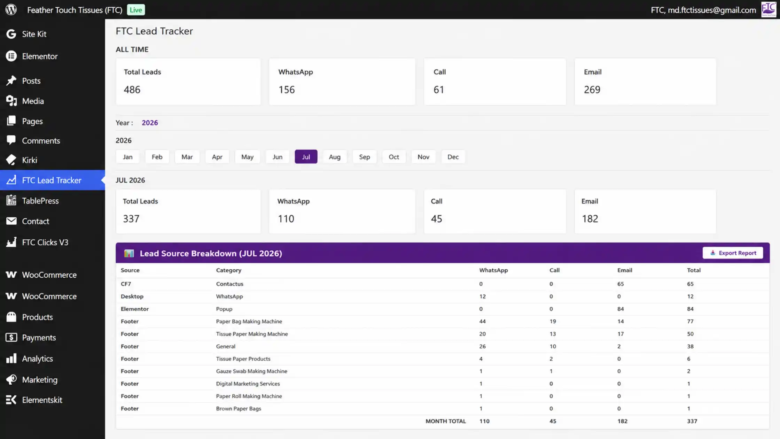Screen dimensions: 780x439
Task: Click the WordPress logo icon
Action: pos(11,9)
